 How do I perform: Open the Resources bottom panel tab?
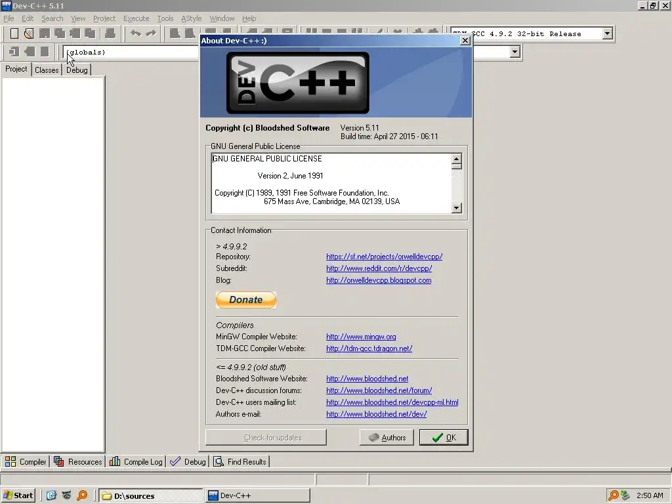pos(78,461)
